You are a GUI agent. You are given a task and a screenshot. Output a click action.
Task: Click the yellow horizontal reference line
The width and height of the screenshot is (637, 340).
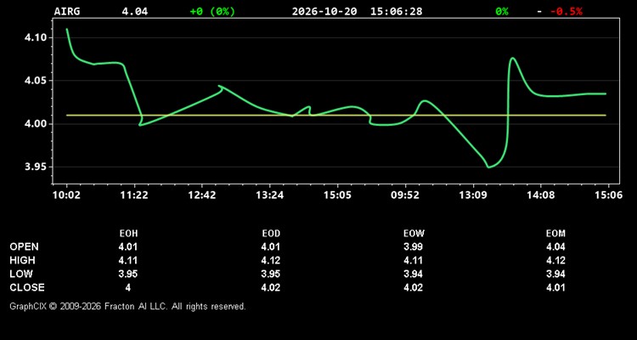click(x=336, y=115)
